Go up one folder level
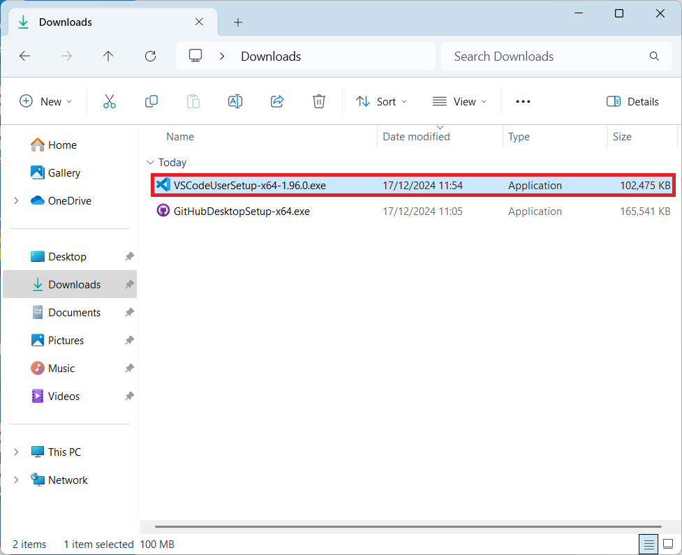 (x=108, y=57)
